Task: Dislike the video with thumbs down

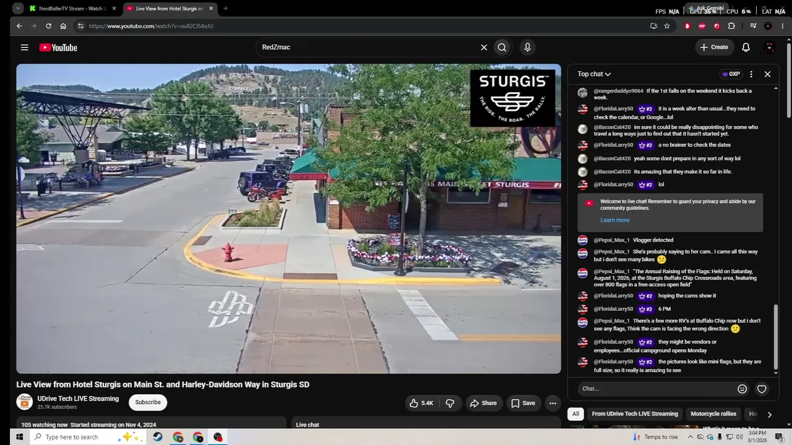Action: click(x=450, y=403)
